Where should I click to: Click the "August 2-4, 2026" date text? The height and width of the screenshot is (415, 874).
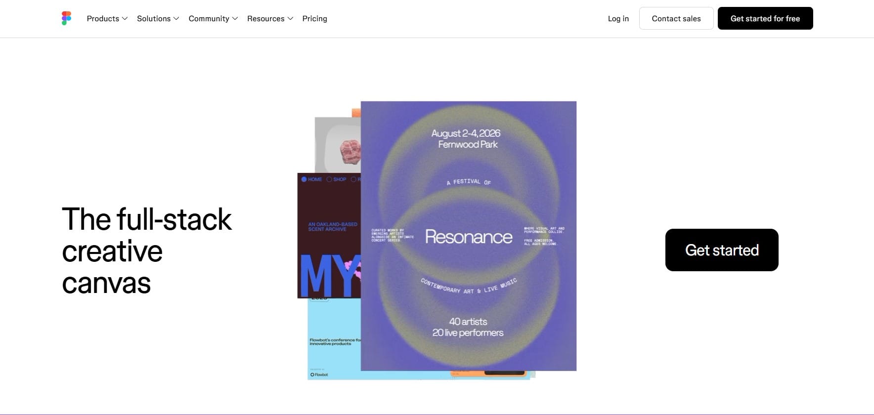coord(466,133)
